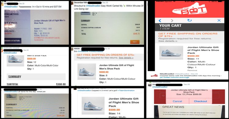
Task: Tap Checkout in the shoe pack dialog
Action: [x=200, y=101]
